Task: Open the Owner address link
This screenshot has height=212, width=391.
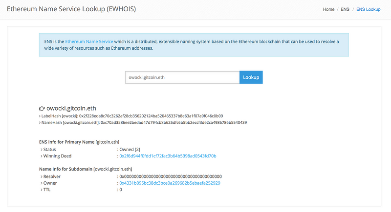Action: [x=170, y=183]
